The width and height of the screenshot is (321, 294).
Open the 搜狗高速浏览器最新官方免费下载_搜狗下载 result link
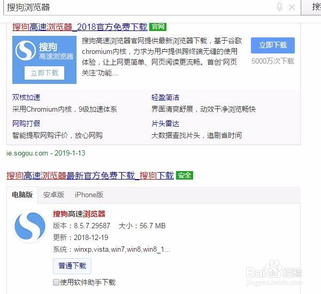tap(90, 175)
